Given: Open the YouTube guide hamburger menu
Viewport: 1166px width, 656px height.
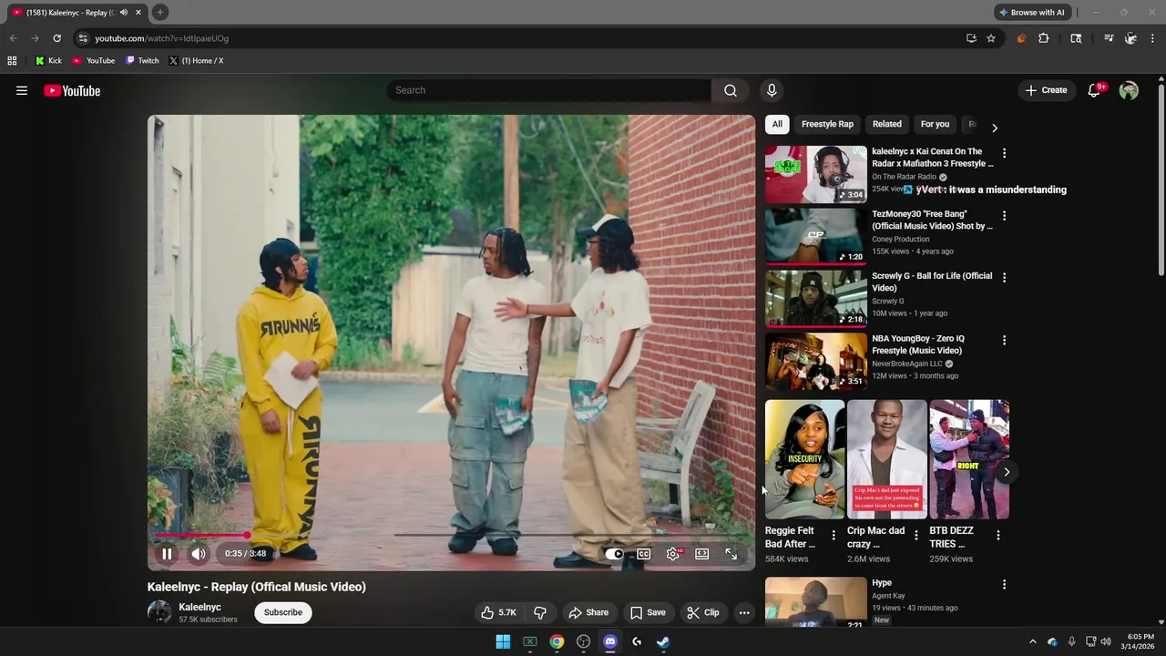Looking at the screenshot, I should (22, 90).
